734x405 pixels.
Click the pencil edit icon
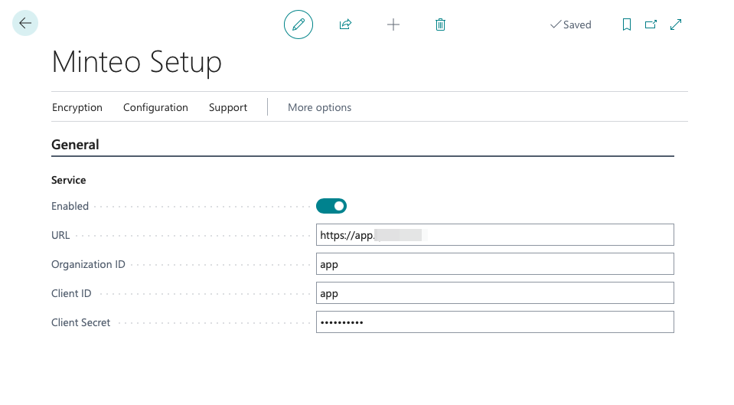point(298,24)
